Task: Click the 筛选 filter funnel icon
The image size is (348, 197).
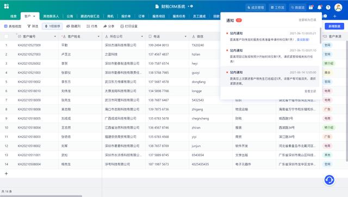Action: coord(29,26)
